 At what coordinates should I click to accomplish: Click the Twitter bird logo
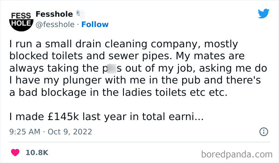tap(263, 14)
